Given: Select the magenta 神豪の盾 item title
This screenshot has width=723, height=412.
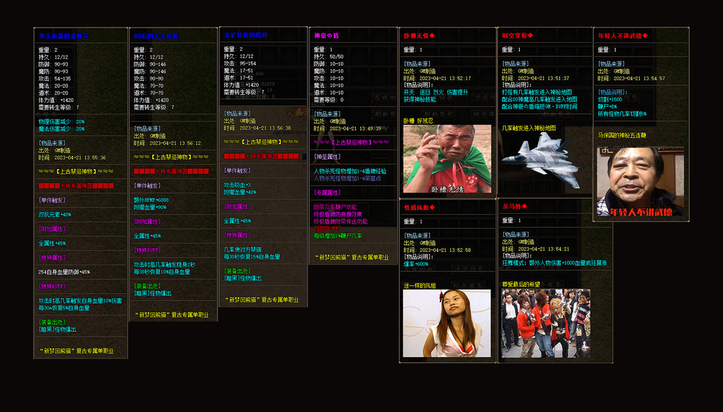Looking at the screenshot, I should pos(326,36).
